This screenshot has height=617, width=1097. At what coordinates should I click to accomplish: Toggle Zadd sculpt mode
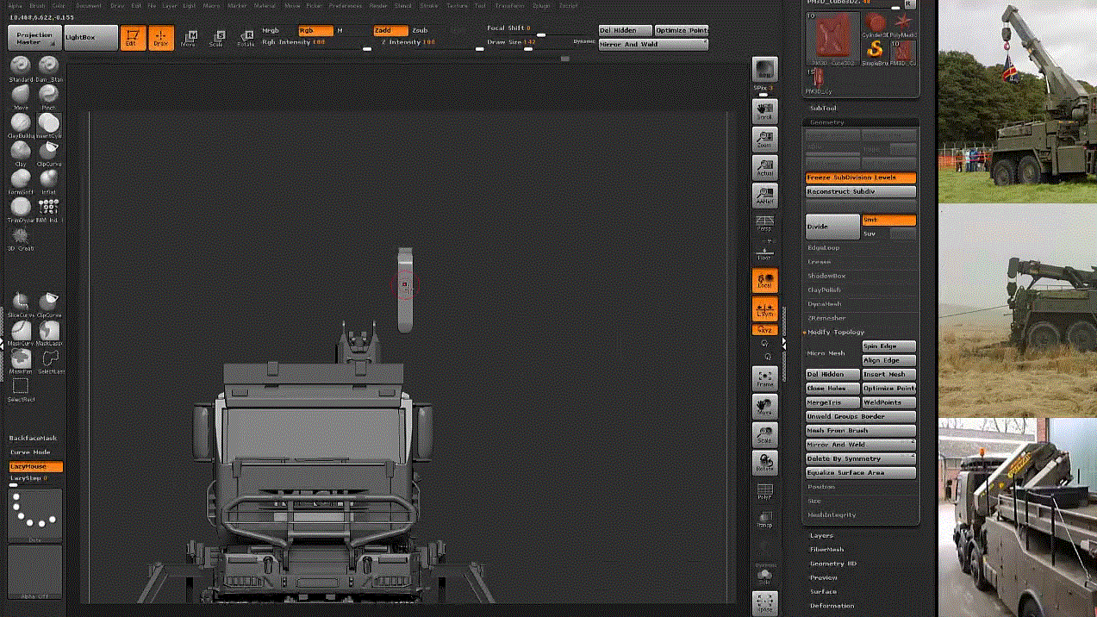[x=390, y=30]
